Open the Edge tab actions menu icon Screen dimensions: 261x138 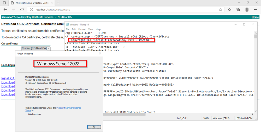tap(4, 3)
